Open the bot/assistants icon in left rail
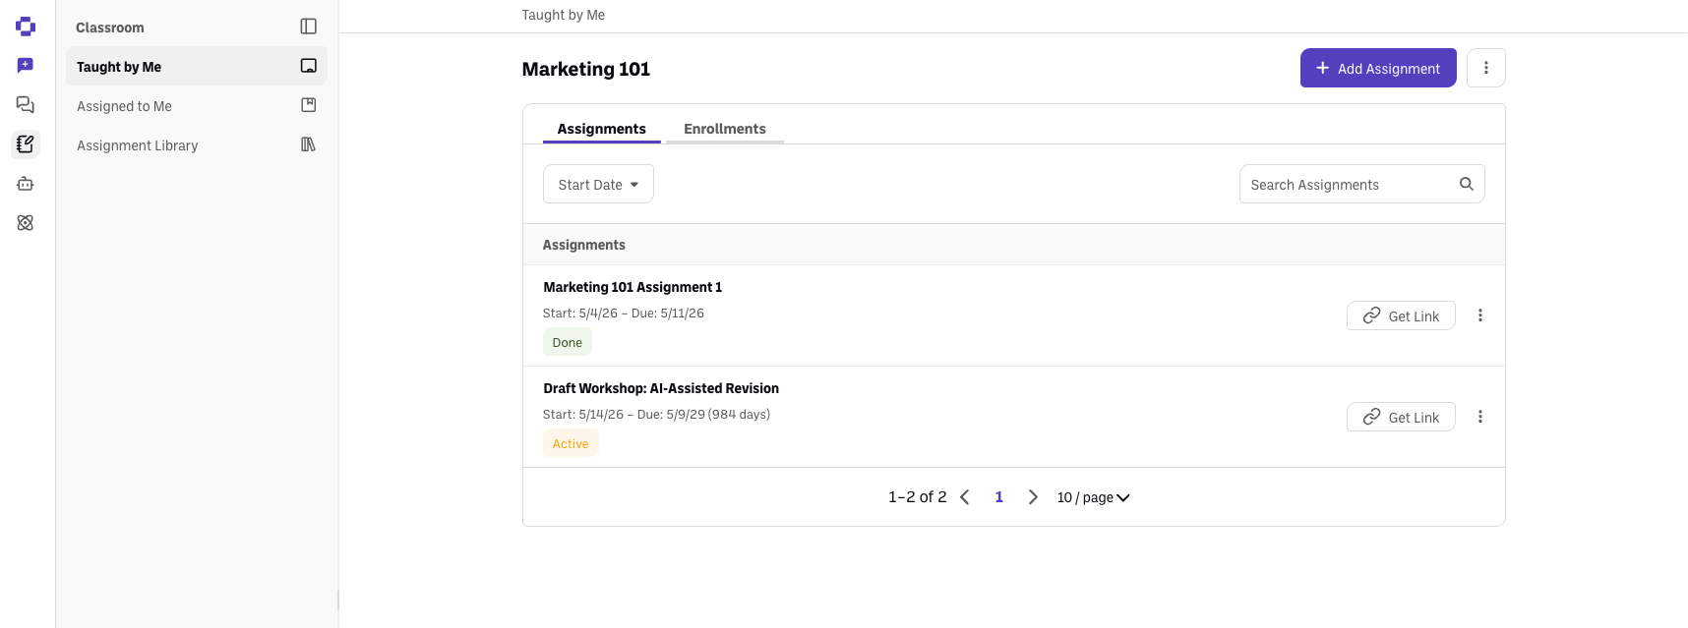This screenshot has height=628, width=1688. (x=26, y=184)
